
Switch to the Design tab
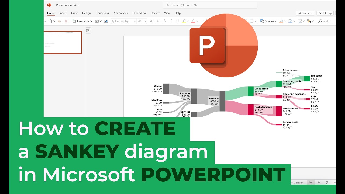click(x=87, y=13)
